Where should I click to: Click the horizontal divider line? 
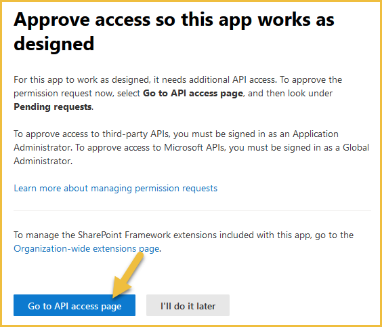coord(192,210)
